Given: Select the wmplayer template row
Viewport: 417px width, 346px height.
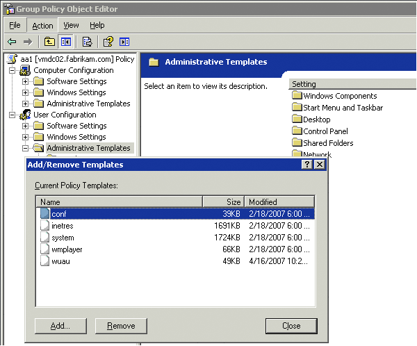Looking at the screenshot, I should point(176,249).
